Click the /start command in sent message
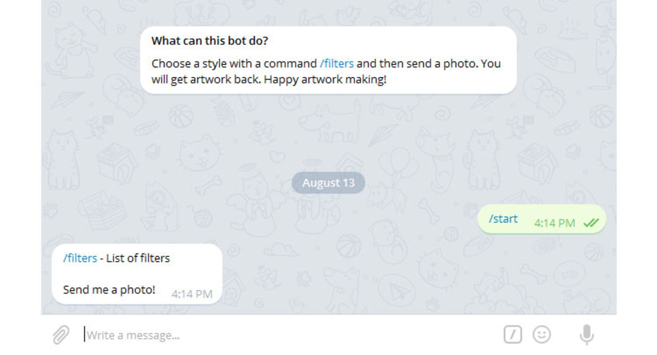Screen dimensions: 657x355 pos(503,219)
